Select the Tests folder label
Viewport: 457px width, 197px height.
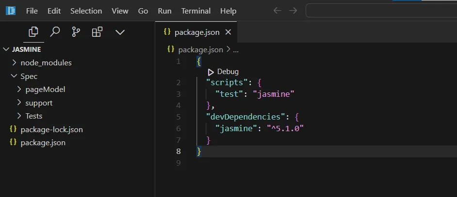coord(34,116)
